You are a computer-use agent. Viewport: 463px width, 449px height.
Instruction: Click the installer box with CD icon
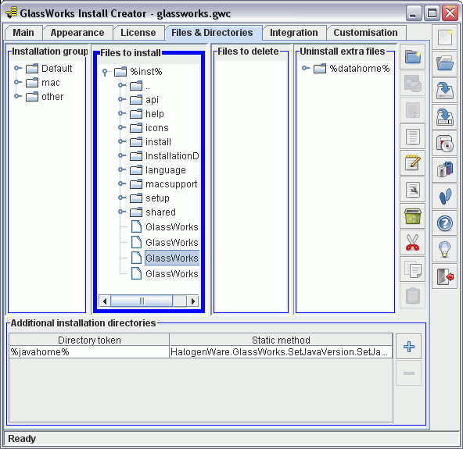(x=445, y=144)
